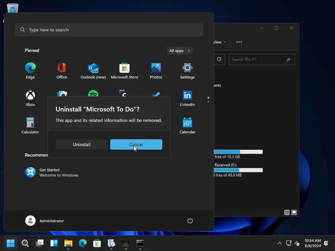Open the Settings gear app
This screenshot has width=335, height=251.
[187, 71]
